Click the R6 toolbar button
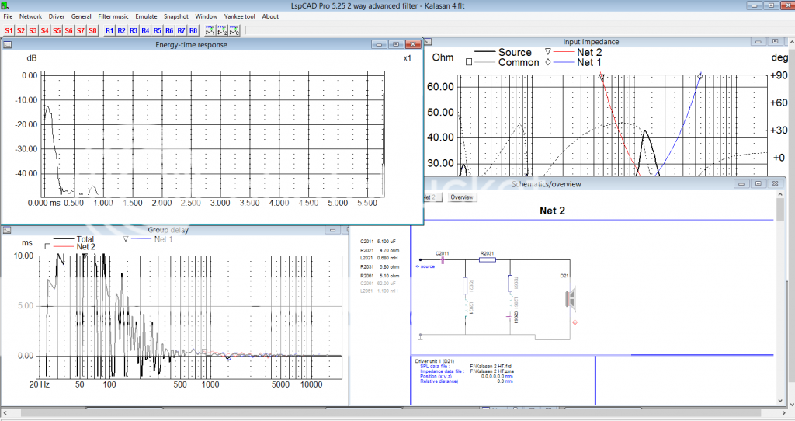795x421 pixels. (x=169, y=30)
